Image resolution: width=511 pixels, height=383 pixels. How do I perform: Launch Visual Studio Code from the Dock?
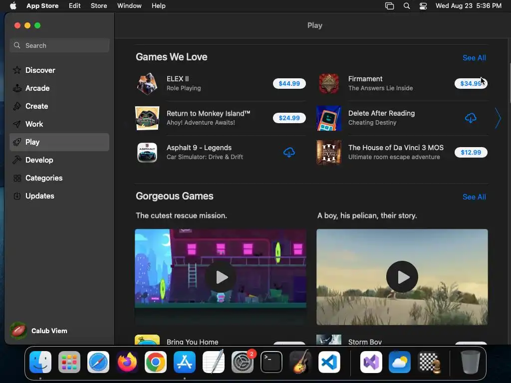pyautogui.click(x=329, y=362)
